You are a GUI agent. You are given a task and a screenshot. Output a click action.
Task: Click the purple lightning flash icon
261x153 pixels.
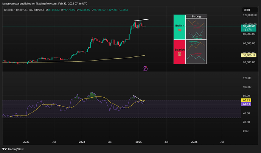coord(145,68)
